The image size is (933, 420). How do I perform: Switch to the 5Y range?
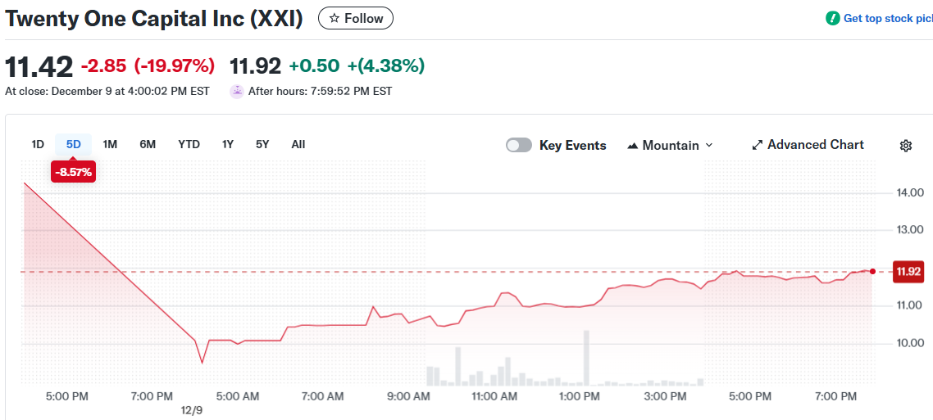tap(262, 144)
